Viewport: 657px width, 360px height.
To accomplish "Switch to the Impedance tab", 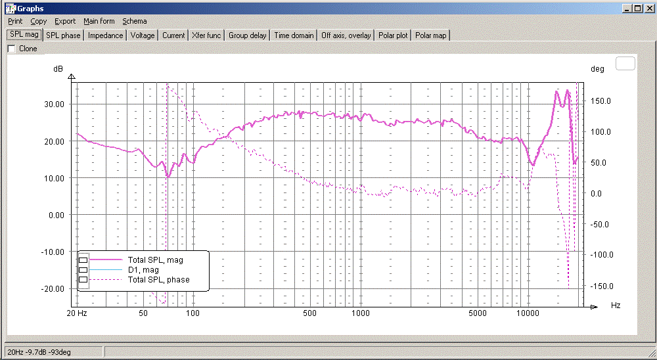I will click(x=106, y=35).
